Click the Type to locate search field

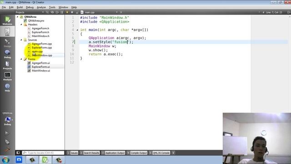tap(43, 153)
